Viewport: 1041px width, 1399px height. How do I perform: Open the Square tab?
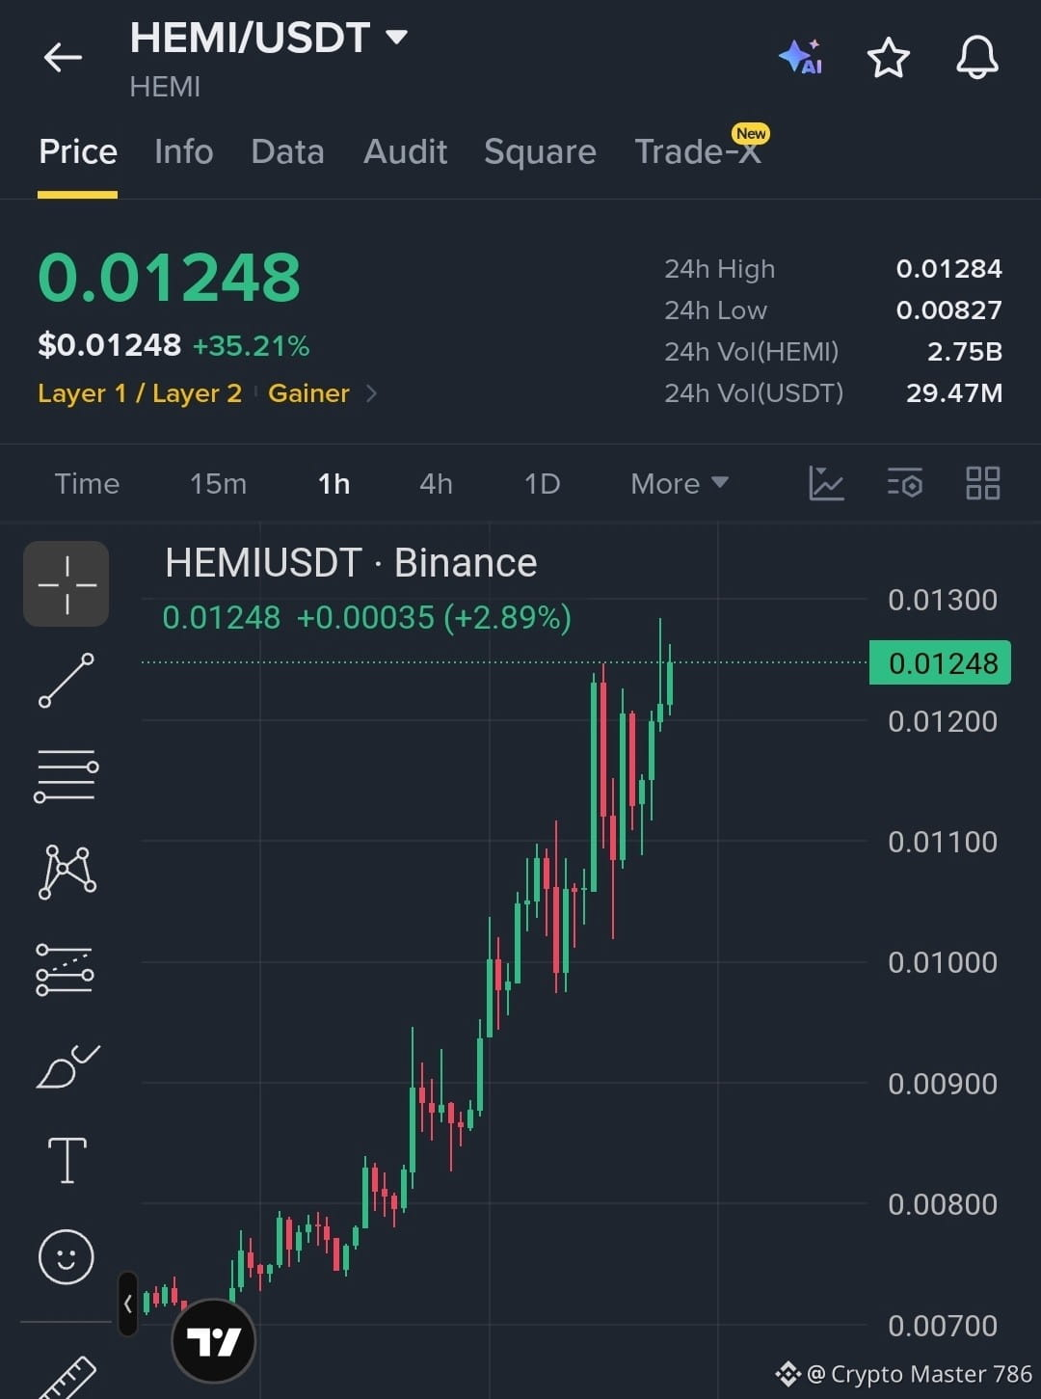540,151
